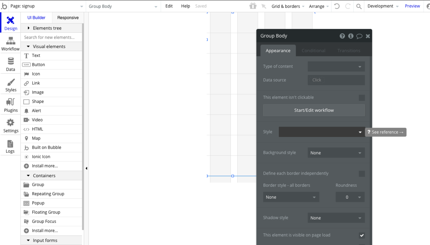This screenshot has height=245, width=430.
Task: Open the Arrange dropdown
Action: [319, 6]
